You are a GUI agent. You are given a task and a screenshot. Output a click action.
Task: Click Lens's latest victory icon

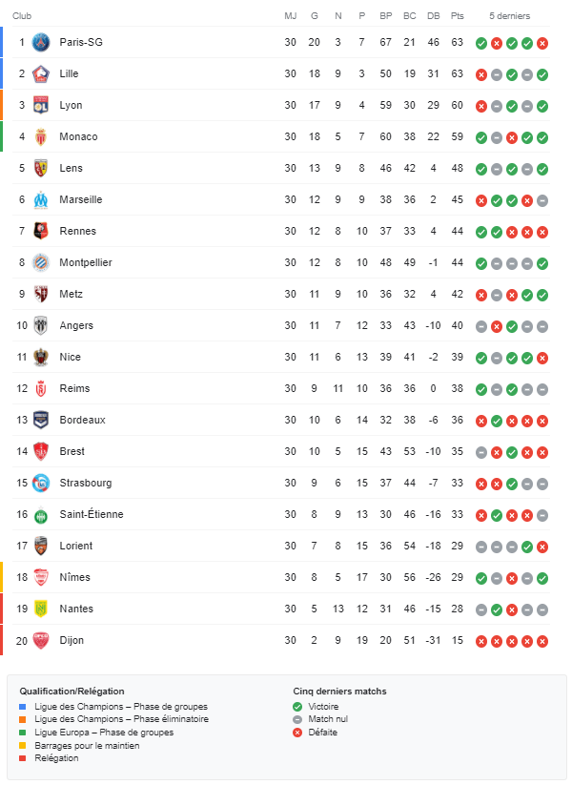pyautogui.click(x=542, y=169)
